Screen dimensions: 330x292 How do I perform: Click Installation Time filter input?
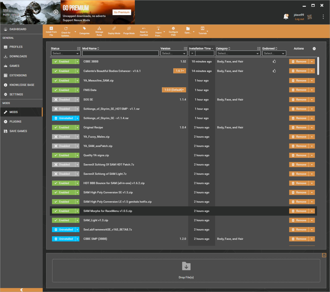click(x=205, y=53)
